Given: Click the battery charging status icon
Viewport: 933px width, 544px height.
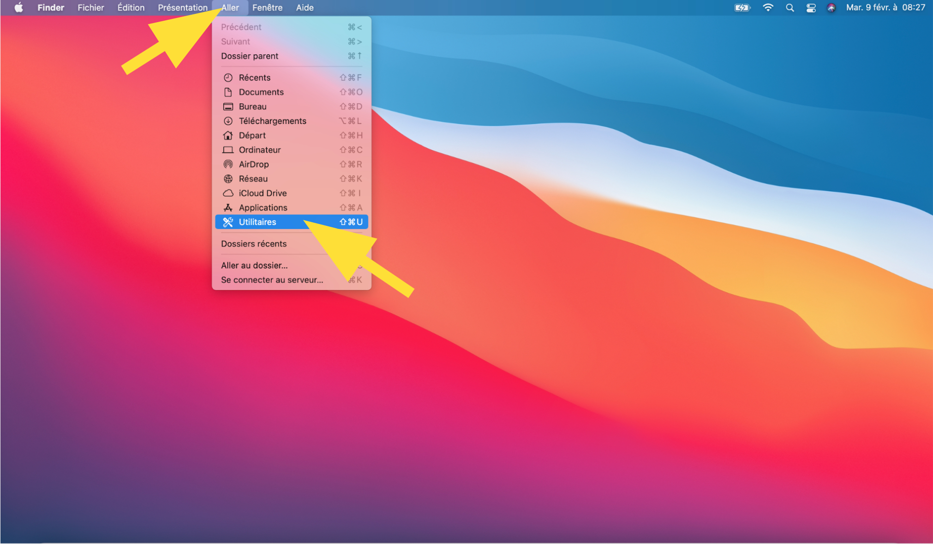Looking at the screenshot, I should pos(742,7).
